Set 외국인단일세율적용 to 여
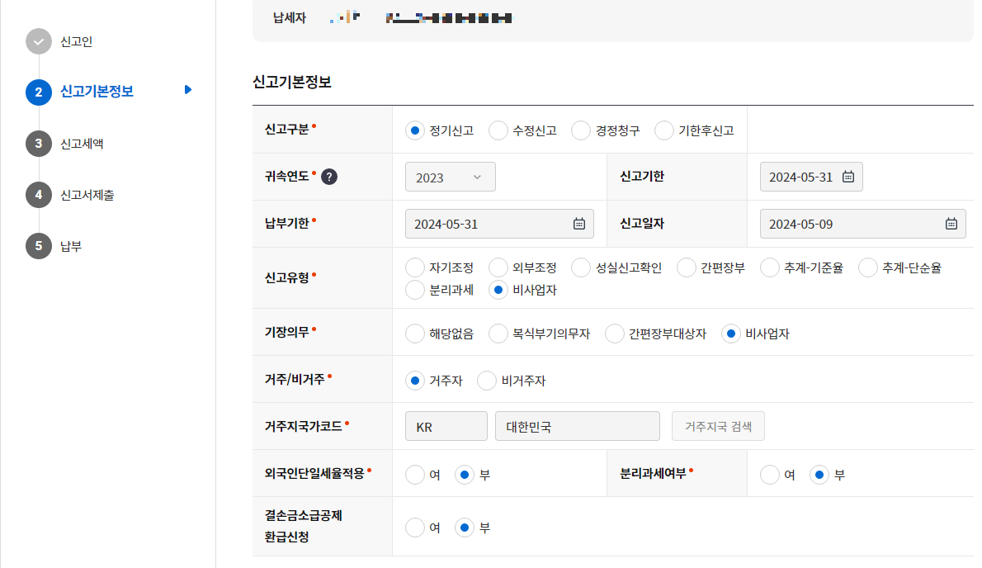Screen dimensions: 982x568 [x=415, y=474]
